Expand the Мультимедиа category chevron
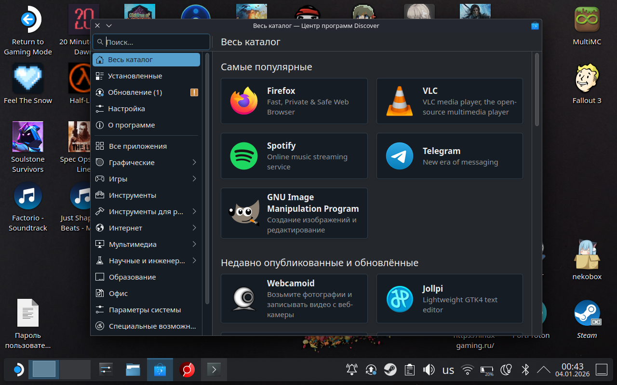 pos(194,244)
